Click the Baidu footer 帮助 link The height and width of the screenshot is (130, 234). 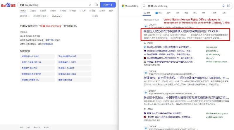click(22, 127)
